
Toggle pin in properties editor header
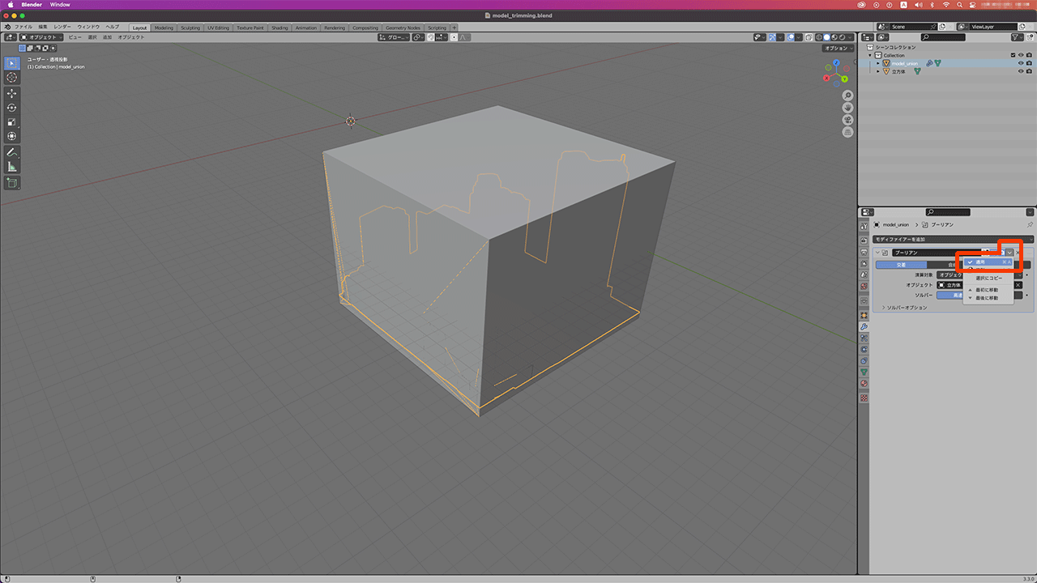coord(1030,224)
